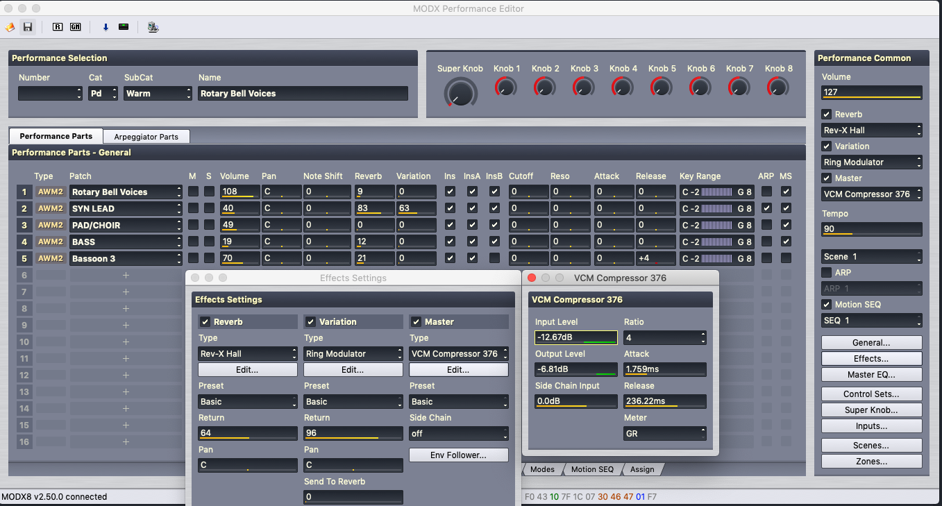The width and height of the screenshot is (942, 506).
Task: Click the Super Knob dial
Action: click(x=460, y=92)
